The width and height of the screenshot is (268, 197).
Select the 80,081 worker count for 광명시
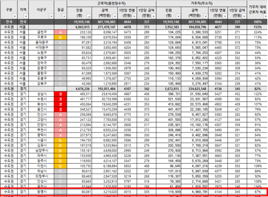click(x=79, y=192)
